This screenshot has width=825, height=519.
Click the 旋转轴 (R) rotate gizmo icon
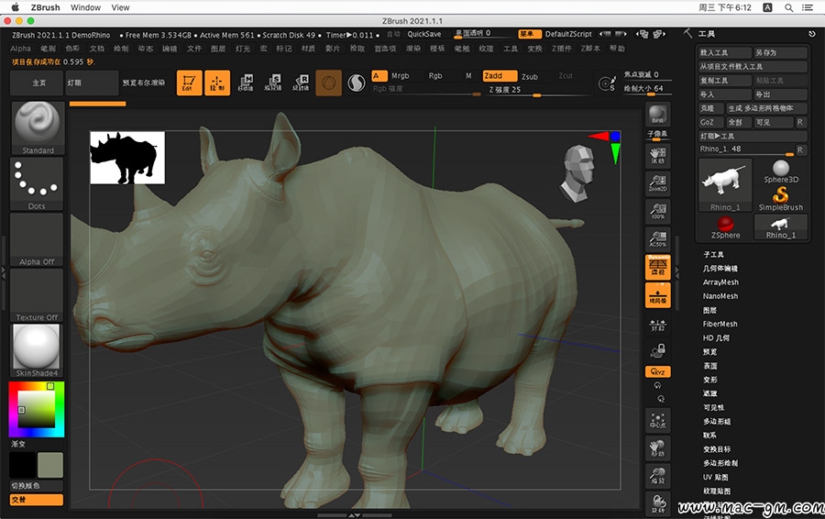point(301,83)
